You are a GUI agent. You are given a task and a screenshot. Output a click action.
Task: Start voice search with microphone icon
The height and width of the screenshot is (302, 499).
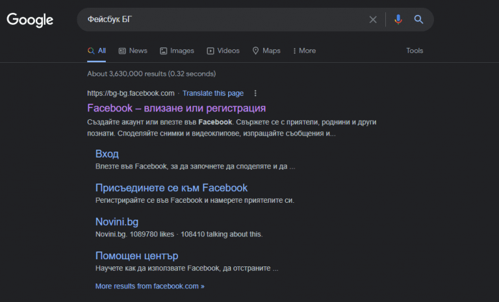[398, 19]
